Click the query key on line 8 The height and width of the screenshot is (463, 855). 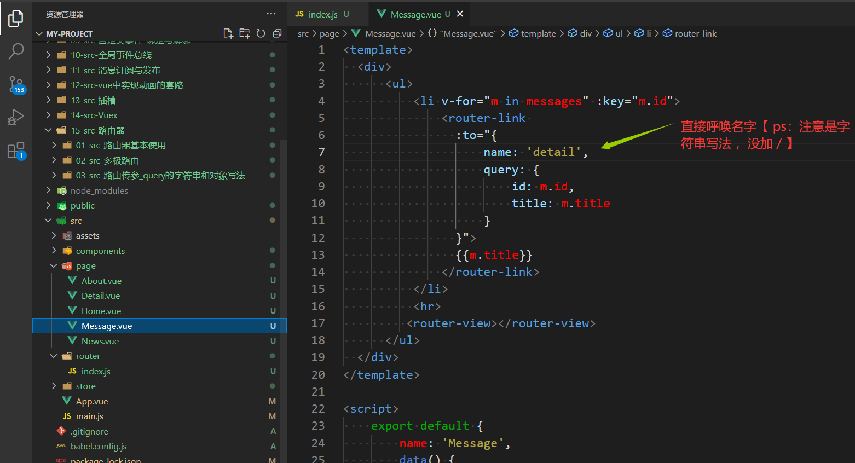point(501,170)
